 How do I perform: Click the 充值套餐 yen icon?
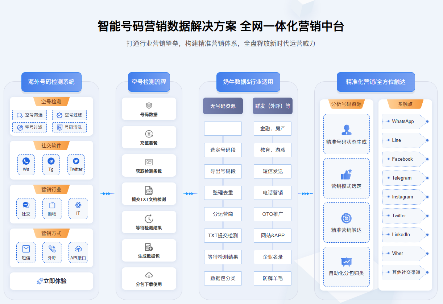tap(149, 134)
